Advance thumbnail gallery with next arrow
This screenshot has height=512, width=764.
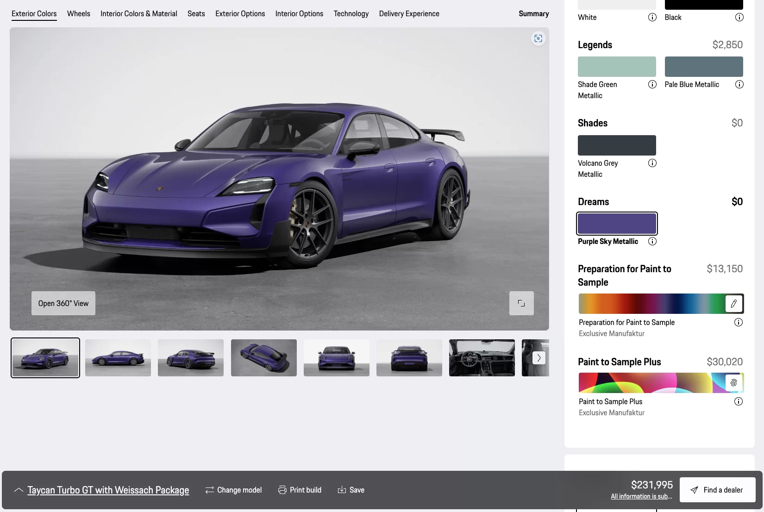539,358
